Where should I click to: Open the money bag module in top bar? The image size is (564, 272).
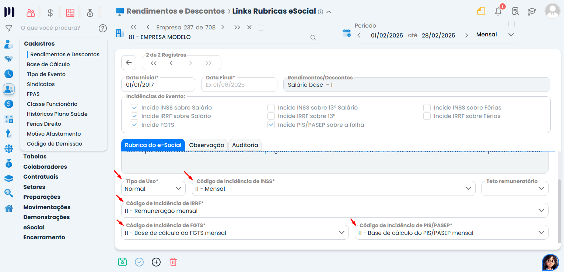pos(90,13)
